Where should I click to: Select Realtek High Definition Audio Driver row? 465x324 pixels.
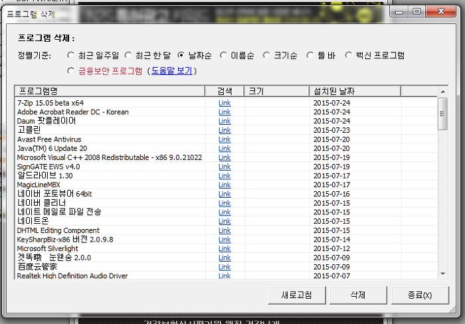[x=226, y=276]
